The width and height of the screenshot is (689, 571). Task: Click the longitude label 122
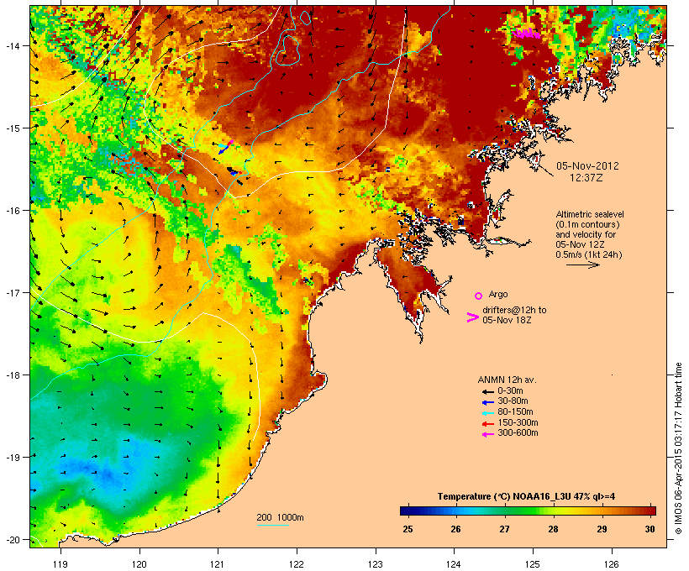click(297, 564)
